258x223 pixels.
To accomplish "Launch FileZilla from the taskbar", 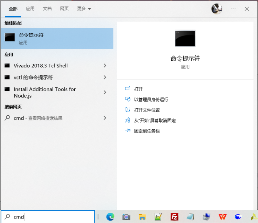I will (x=174, y=217).
